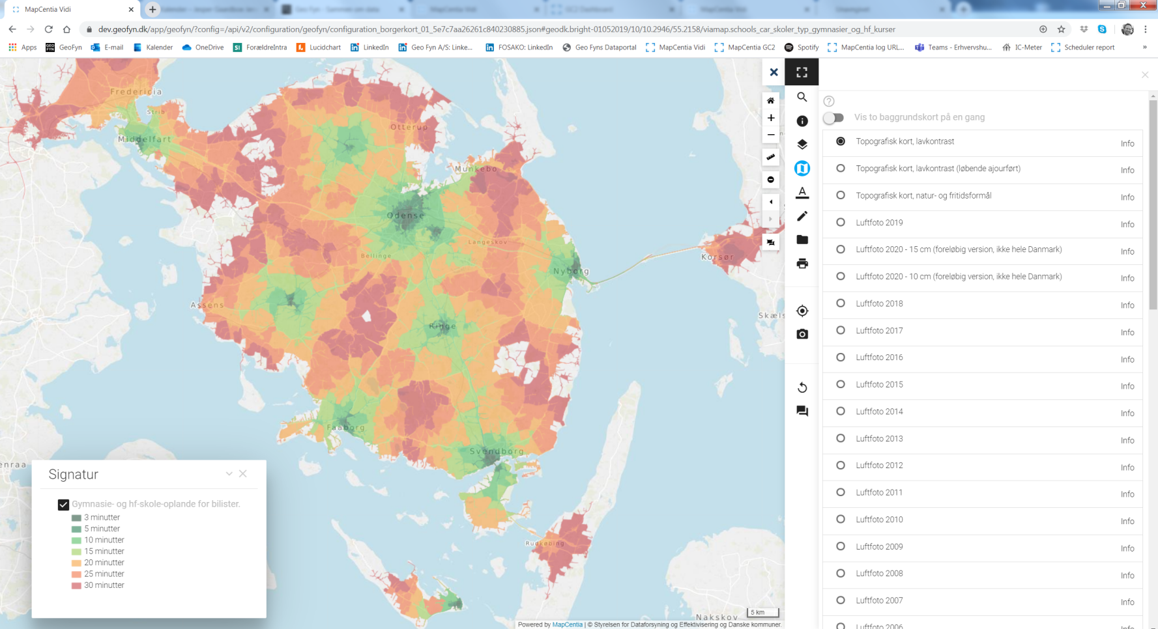Select Luftfoto 2010 radio button
This screenshot has width=1158, height=629.
(841, 519)
